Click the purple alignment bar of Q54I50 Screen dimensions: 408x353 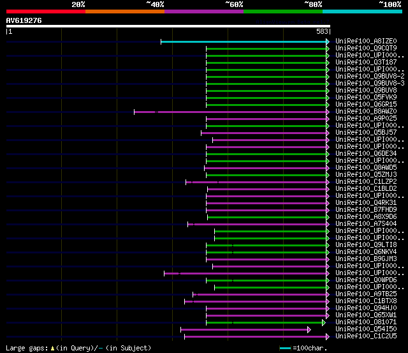(x=244, y=330)
